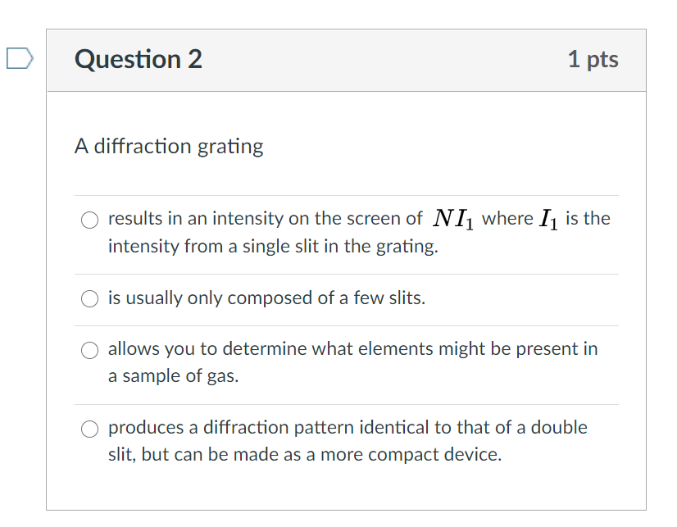The height and width of the screenshot is (527, 677).
Task: Click the A diffraction grating prompt text
Action: (x=168, y=146)
